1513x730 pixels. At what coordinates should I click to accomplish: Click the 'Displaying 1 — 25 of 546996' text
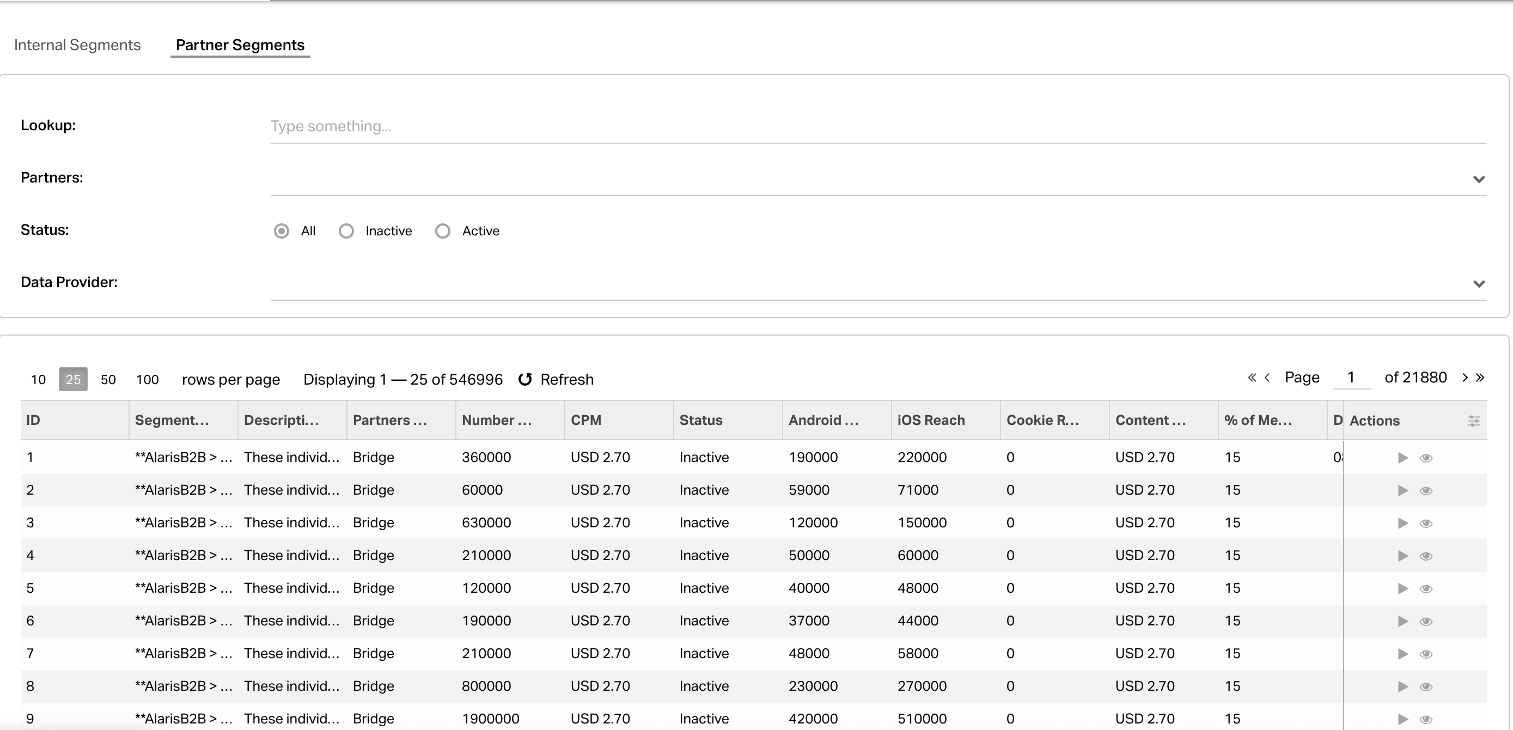[403, 379]
